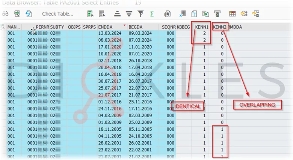Click the SEQNR column header

[x=168, y=27]
